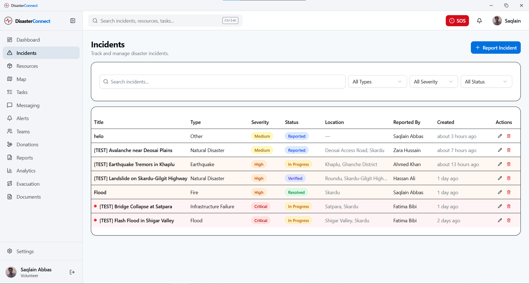The image size is (529, 284).
Task: Click the Report Incident button
Action: point(495,48)
